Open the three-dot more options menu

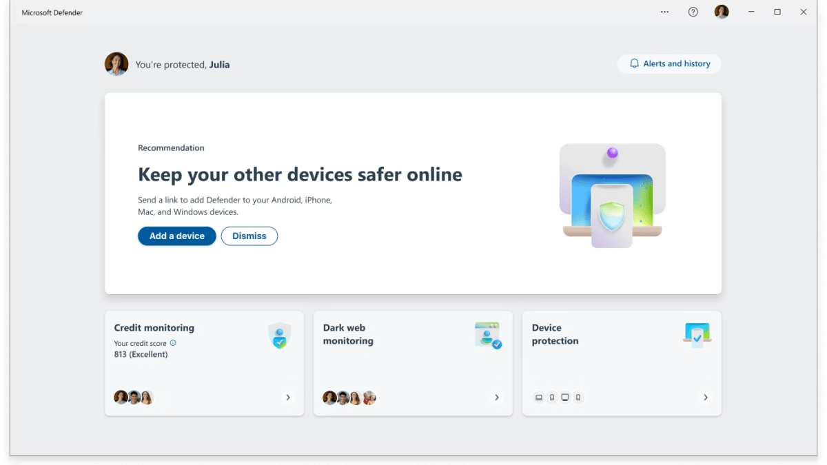[x=664, y=12]
